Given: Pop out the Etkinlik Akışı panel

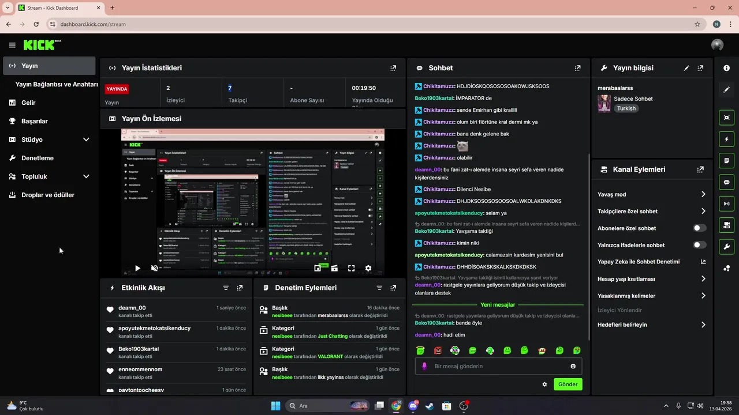Looking at the screenshot, I should [240, 288].
